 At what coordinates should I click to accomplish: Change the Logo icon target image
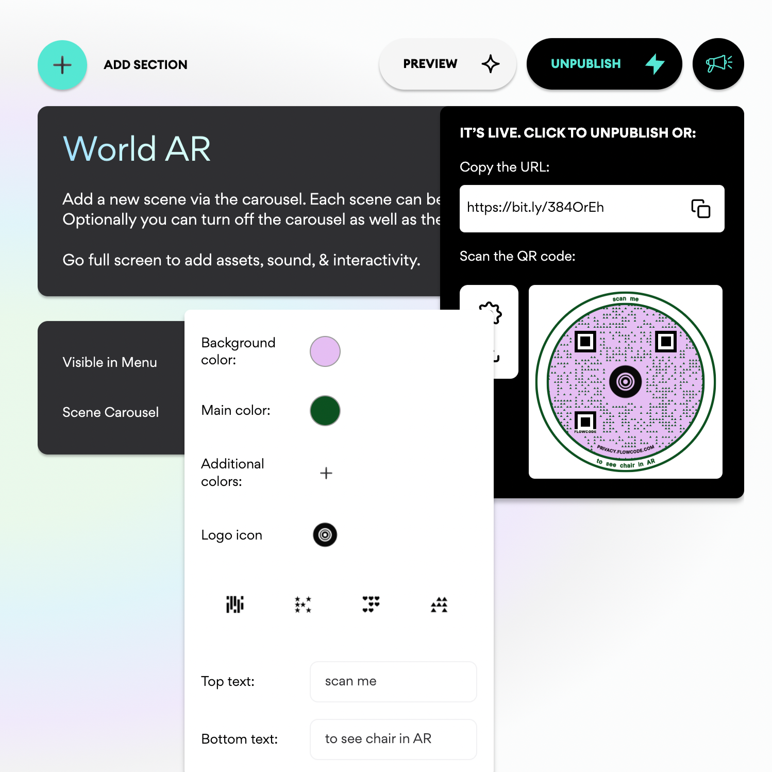[325, 535]
